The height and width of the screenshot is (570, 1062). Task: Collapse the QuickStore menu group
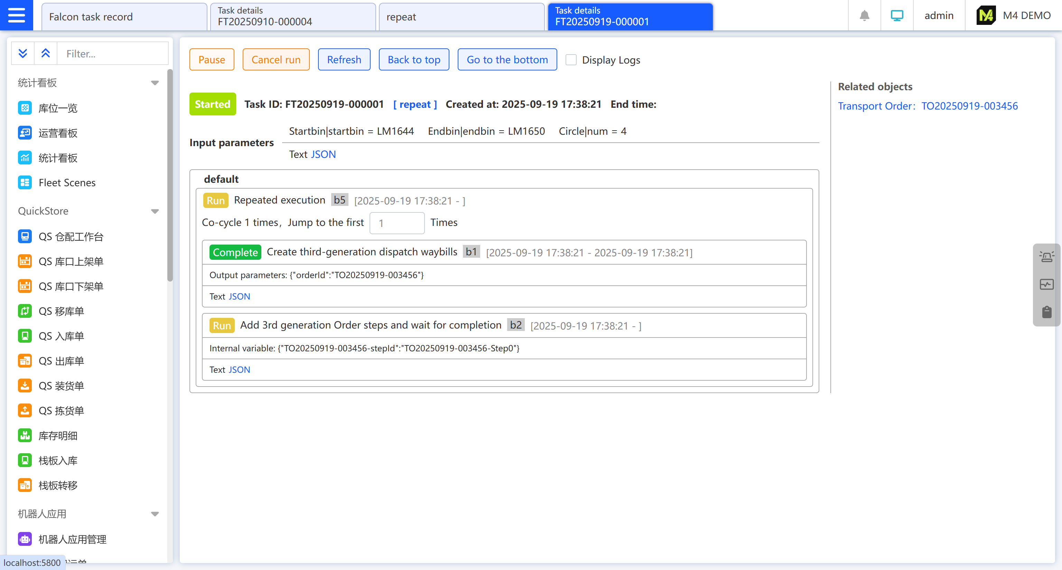[x=155, y=211]
